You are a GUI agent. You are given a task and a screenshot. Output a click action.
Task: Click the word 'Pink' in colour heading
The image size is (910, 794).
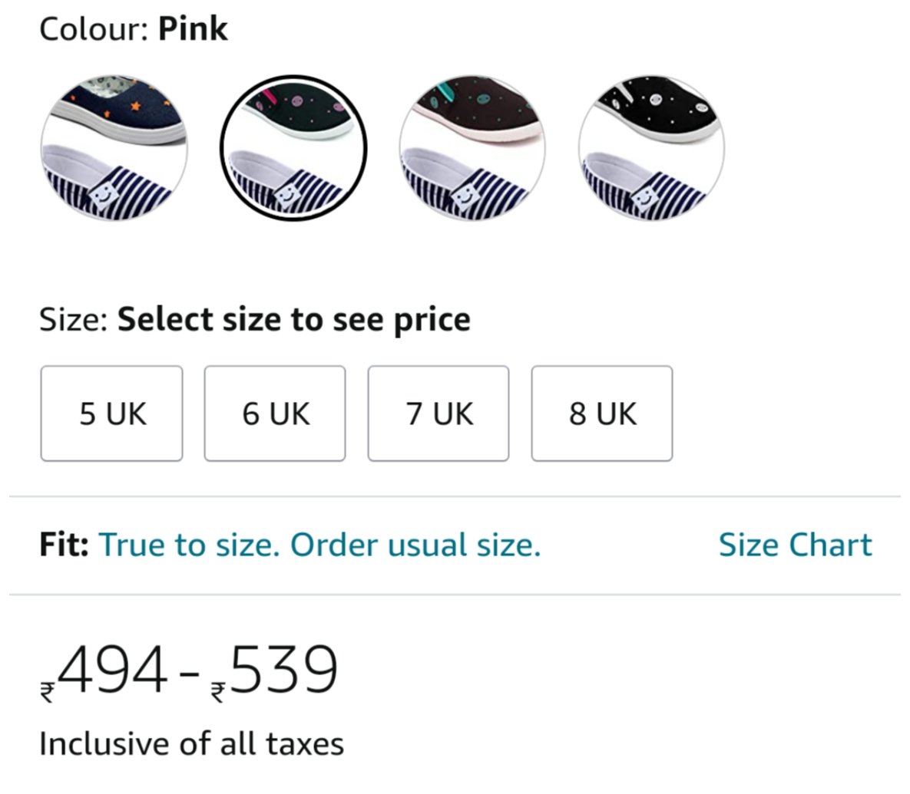point(193,29)
